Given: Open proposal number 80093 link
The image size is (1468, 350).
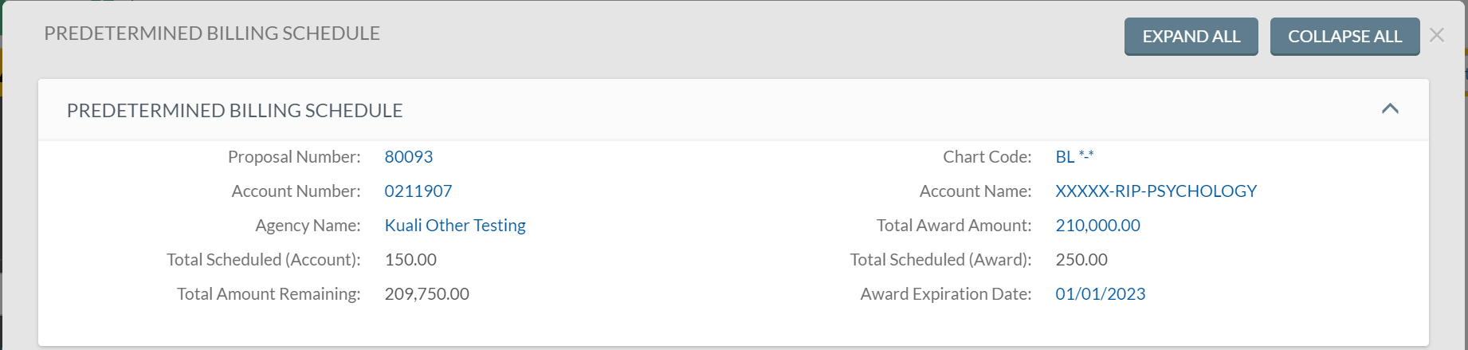Looking at the screenshot, I should 409,157.
